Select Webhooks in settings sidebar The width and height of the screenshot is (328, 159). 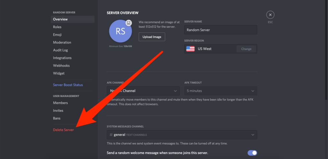point(61,65)
